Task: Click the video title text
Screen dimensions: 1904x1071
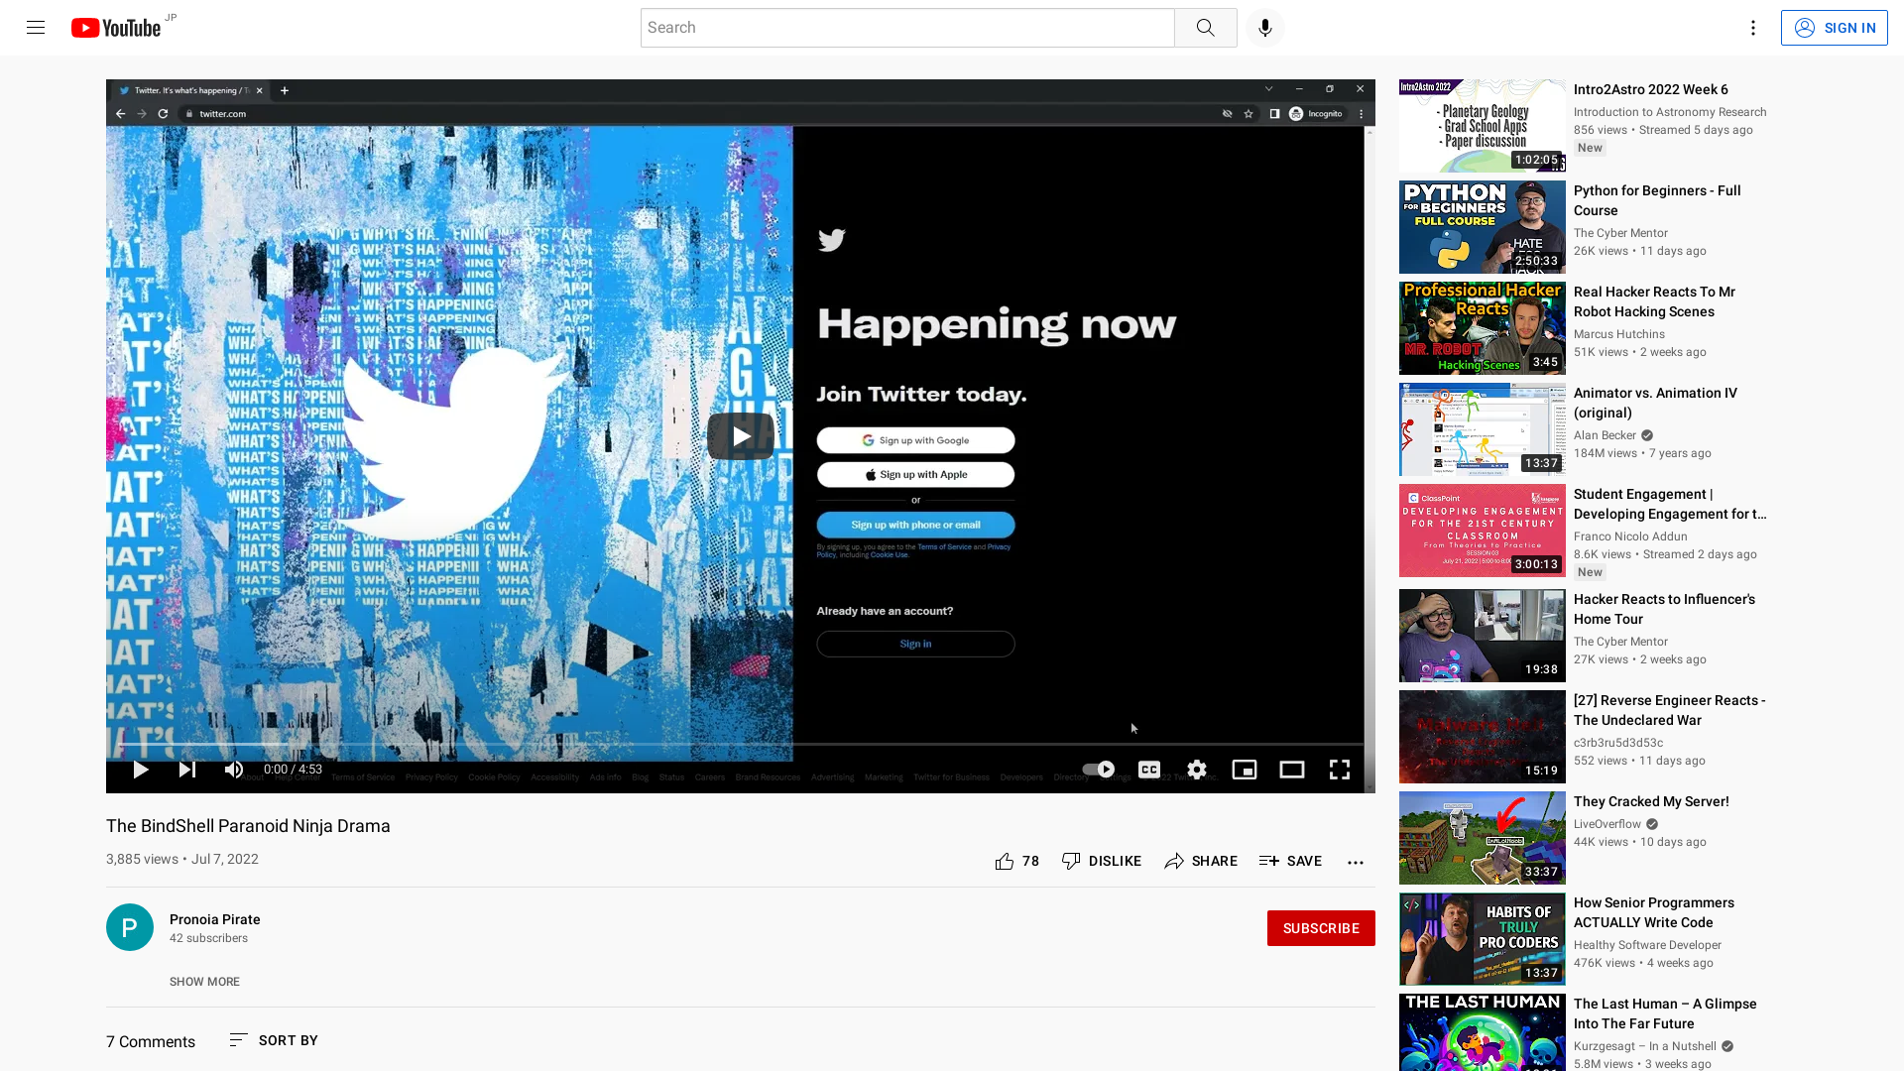Action: pyautogui.click(x=248, y=826)
